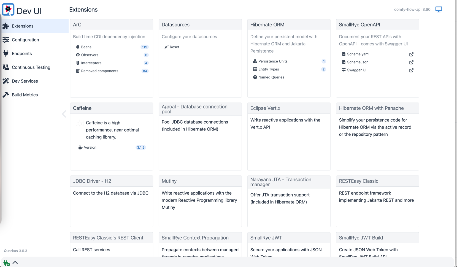This screenshot has height=267, width=457.
Task: Click the Persistence Units boxes icon
Action: pyautogui.click(x=255, y=61)
